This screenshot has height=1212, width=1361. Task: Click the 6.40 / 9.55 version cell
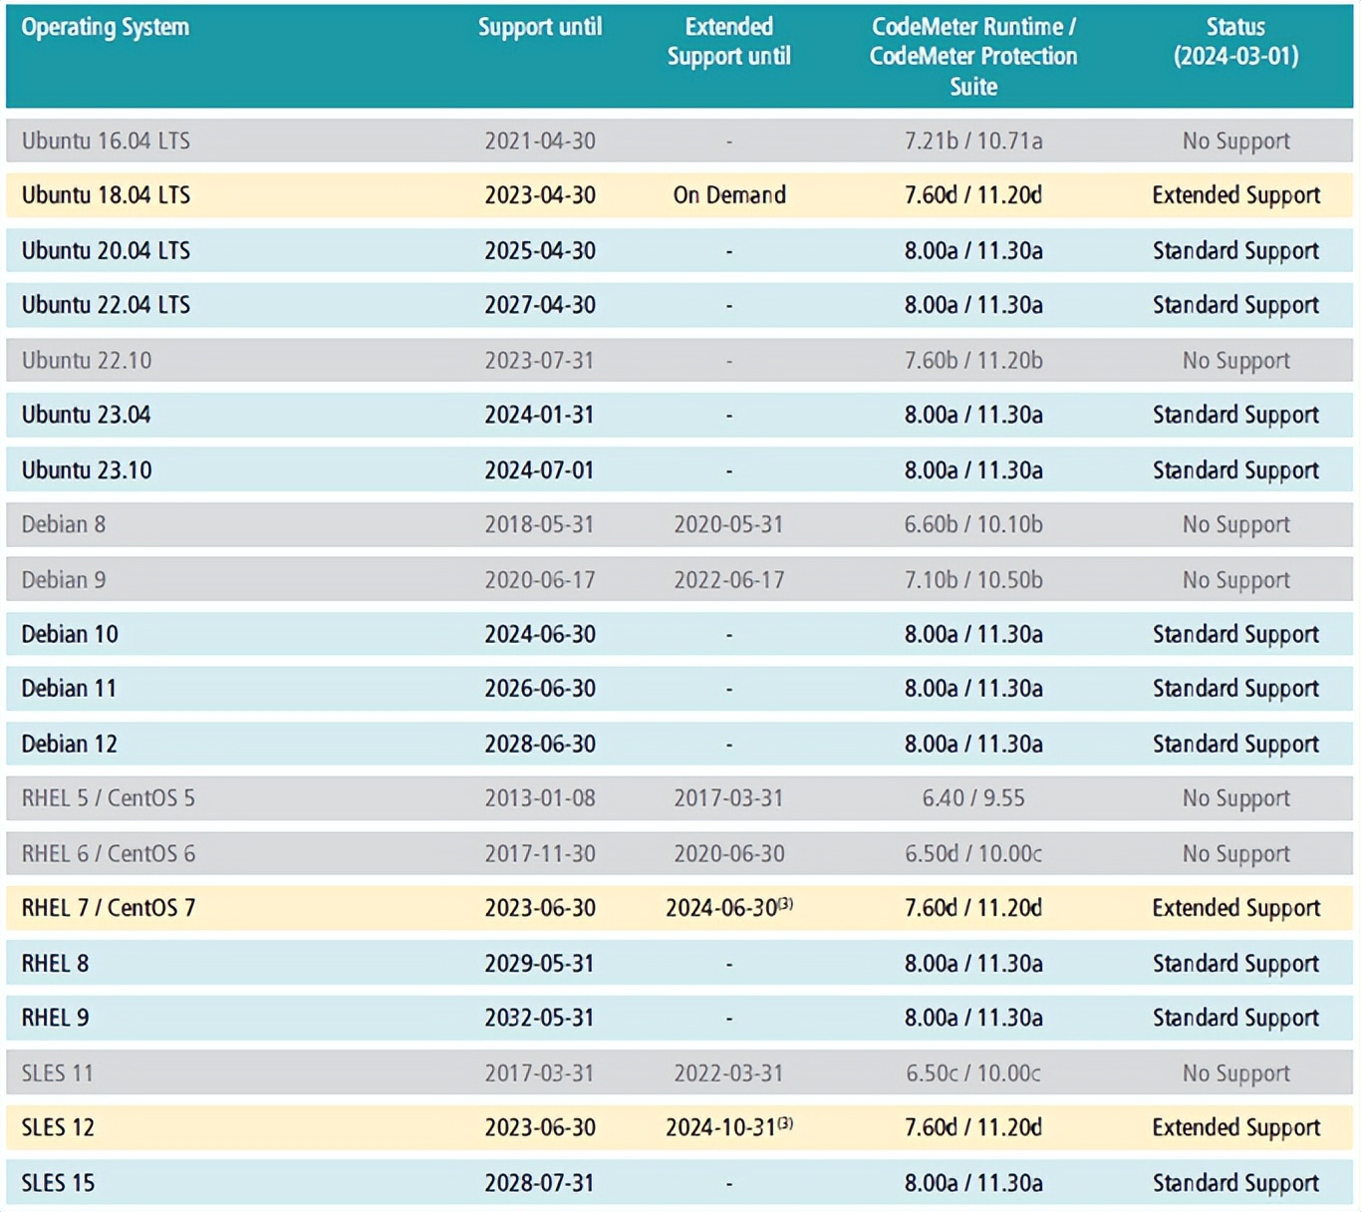[x=973, y=798]
